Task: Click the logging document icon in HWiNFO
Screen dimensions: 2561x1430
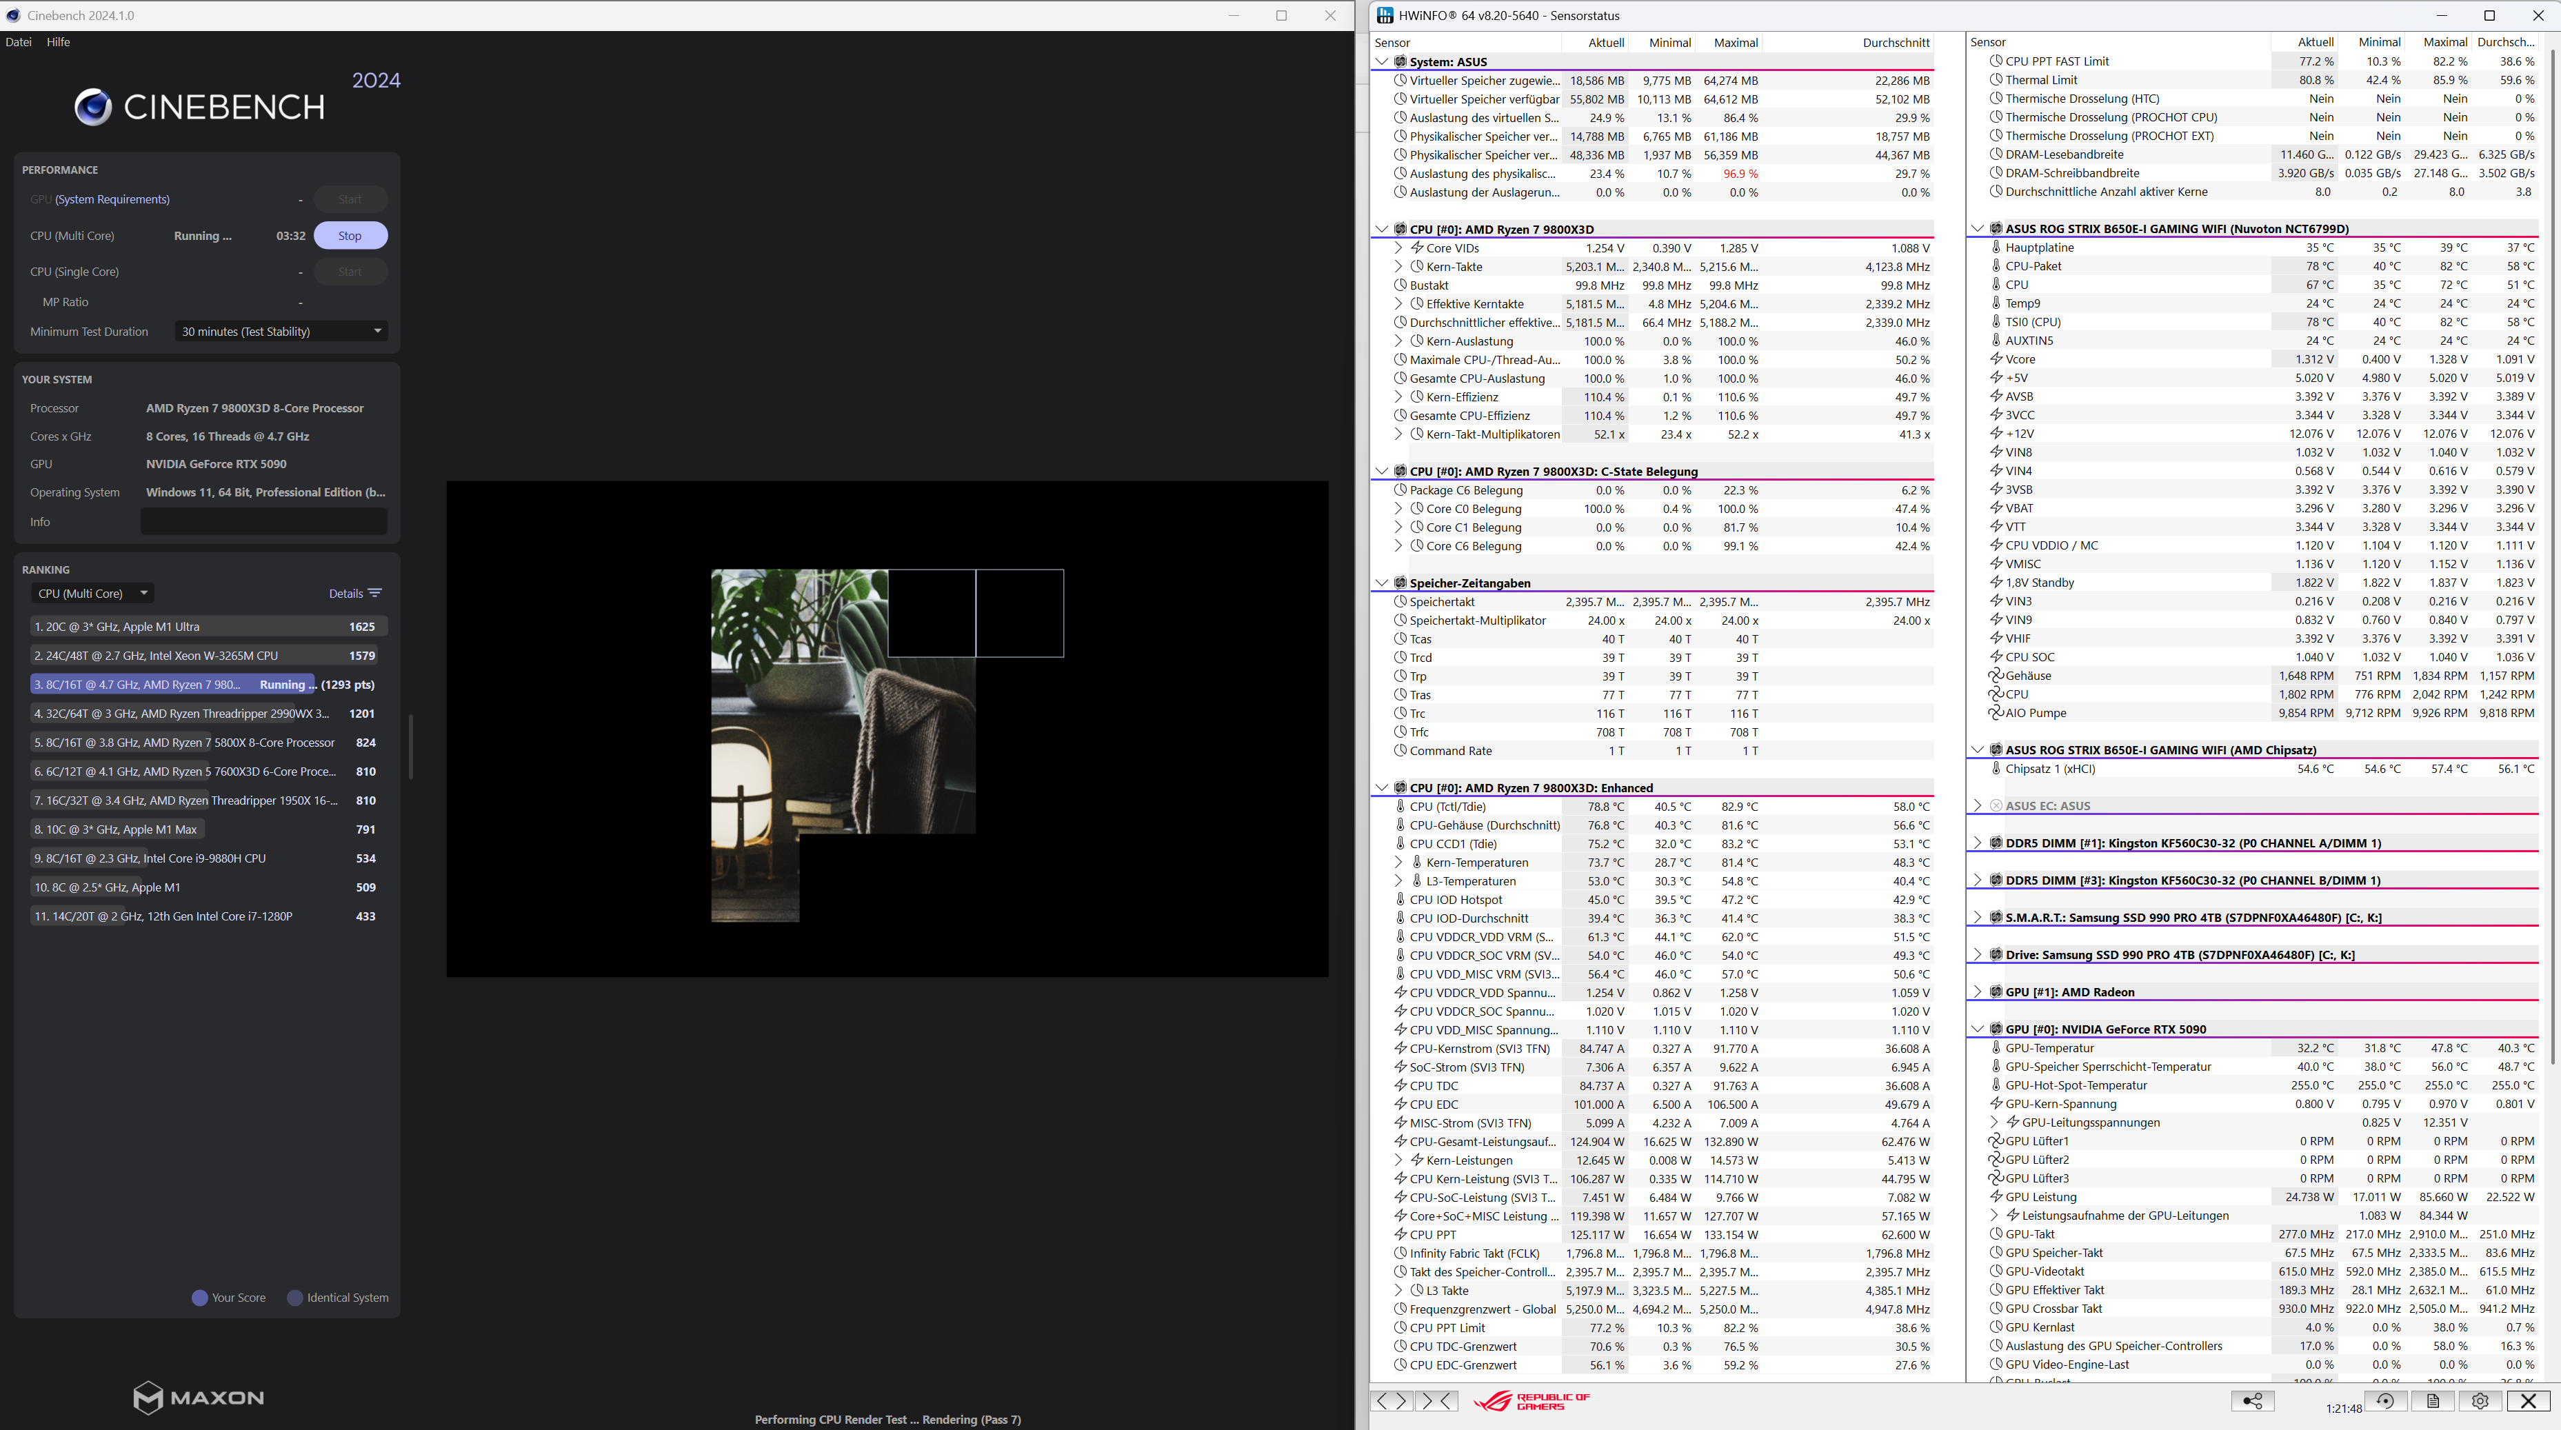Action: pos(2433,1400)
